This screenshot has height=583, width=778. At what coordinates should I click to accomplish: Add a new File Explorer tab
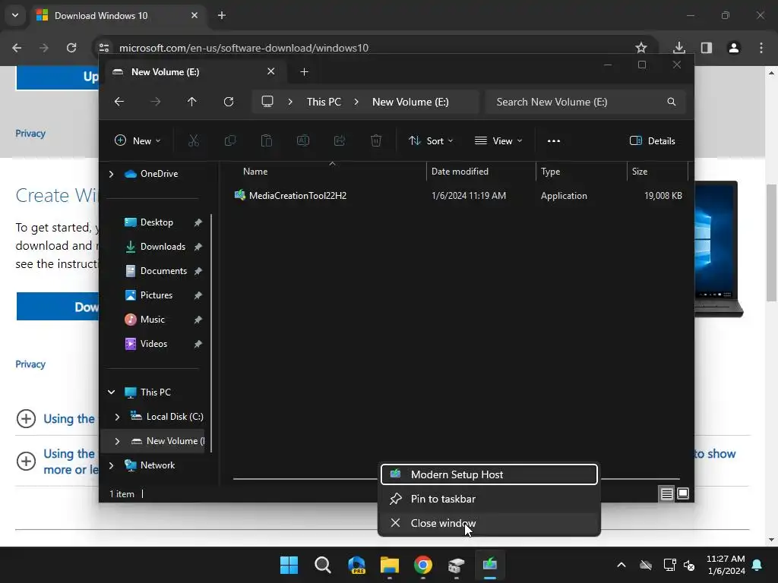[x=304, y=72]
